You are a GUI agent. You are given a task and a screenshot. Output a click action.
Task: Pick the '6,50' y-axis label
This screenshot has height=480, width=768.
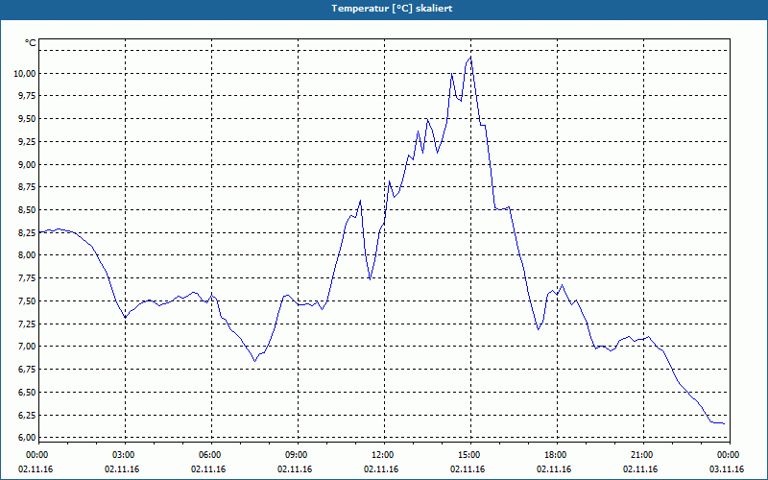[28, 392]
